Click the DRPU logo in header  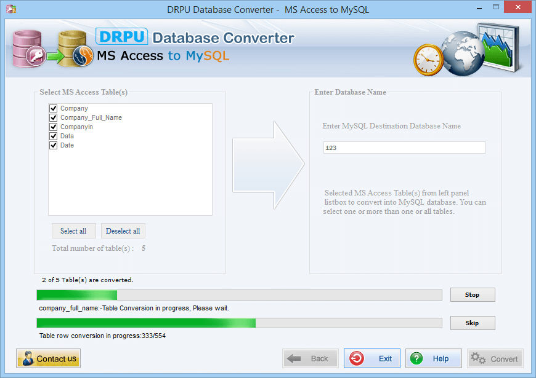click(122, 36)
